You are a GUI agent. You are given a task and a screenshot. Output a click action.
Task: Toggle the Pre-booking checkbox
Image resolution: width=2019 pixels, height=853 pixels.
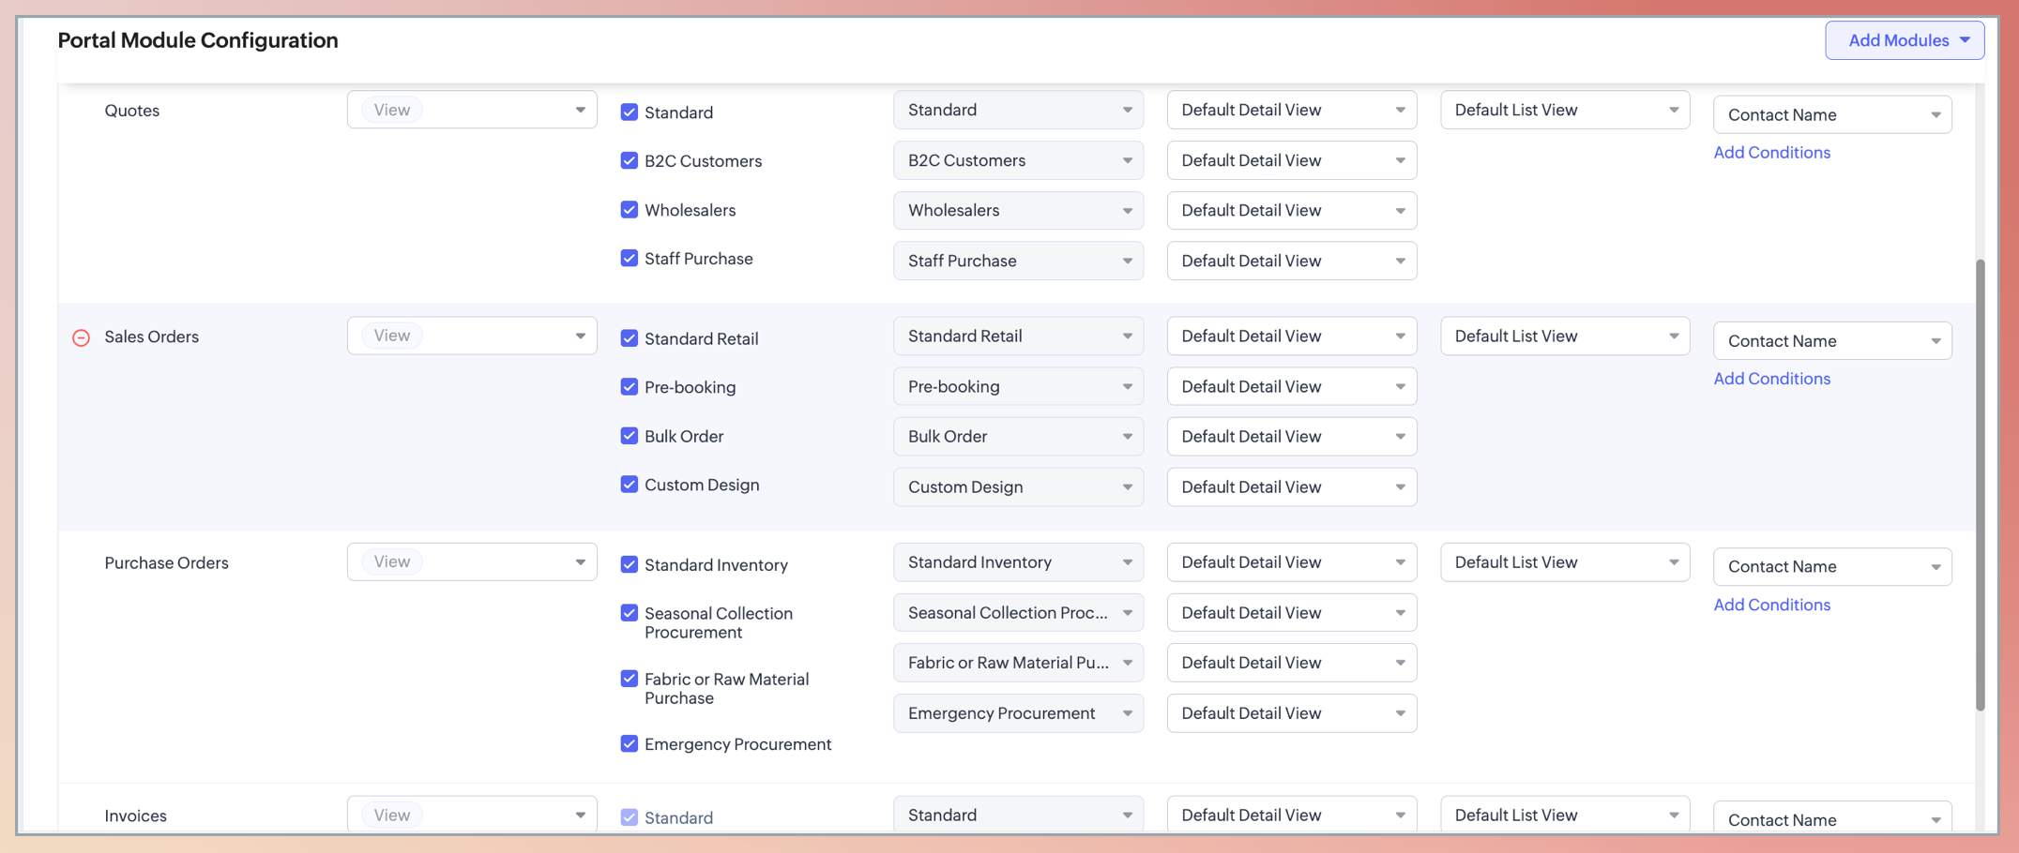(x=629, y=387)
